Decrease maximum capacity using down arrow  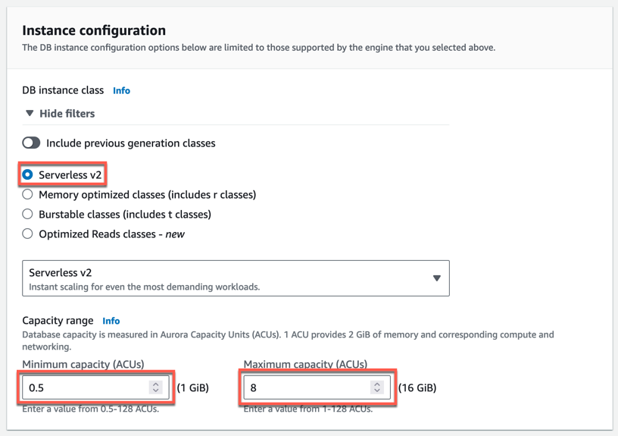pos(377,391)
